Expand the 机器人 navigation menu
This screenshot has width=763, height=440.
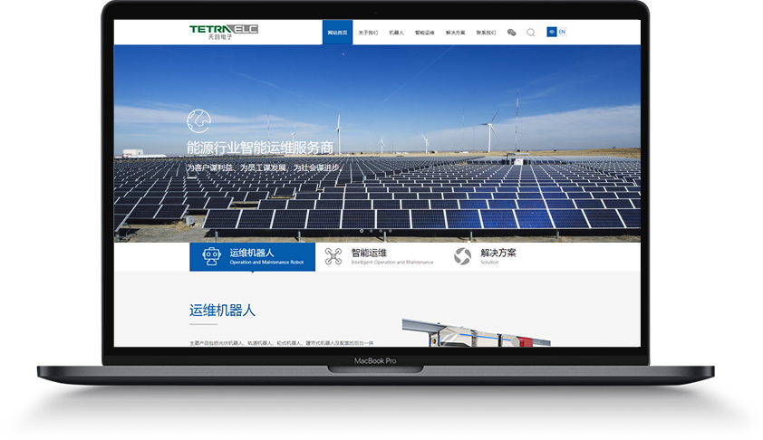point(396,33)
